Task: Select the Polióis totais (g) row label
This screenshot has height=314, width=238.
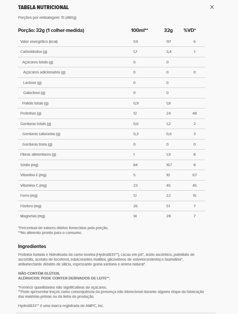Action: coord(35,103)
